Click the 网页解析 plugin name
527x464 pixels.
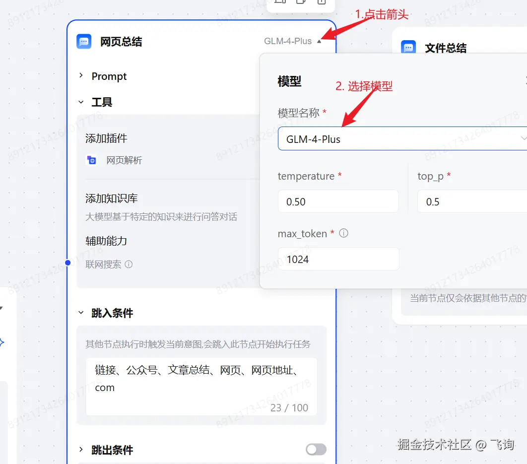[124, 160]
